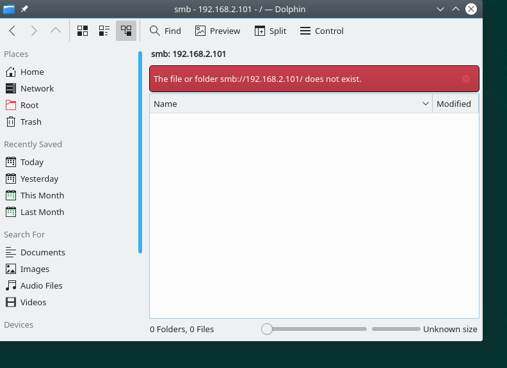Click the This Month calendar icon
The width and height of the screenshot is (507, 368).
click(x=11, y=195)
